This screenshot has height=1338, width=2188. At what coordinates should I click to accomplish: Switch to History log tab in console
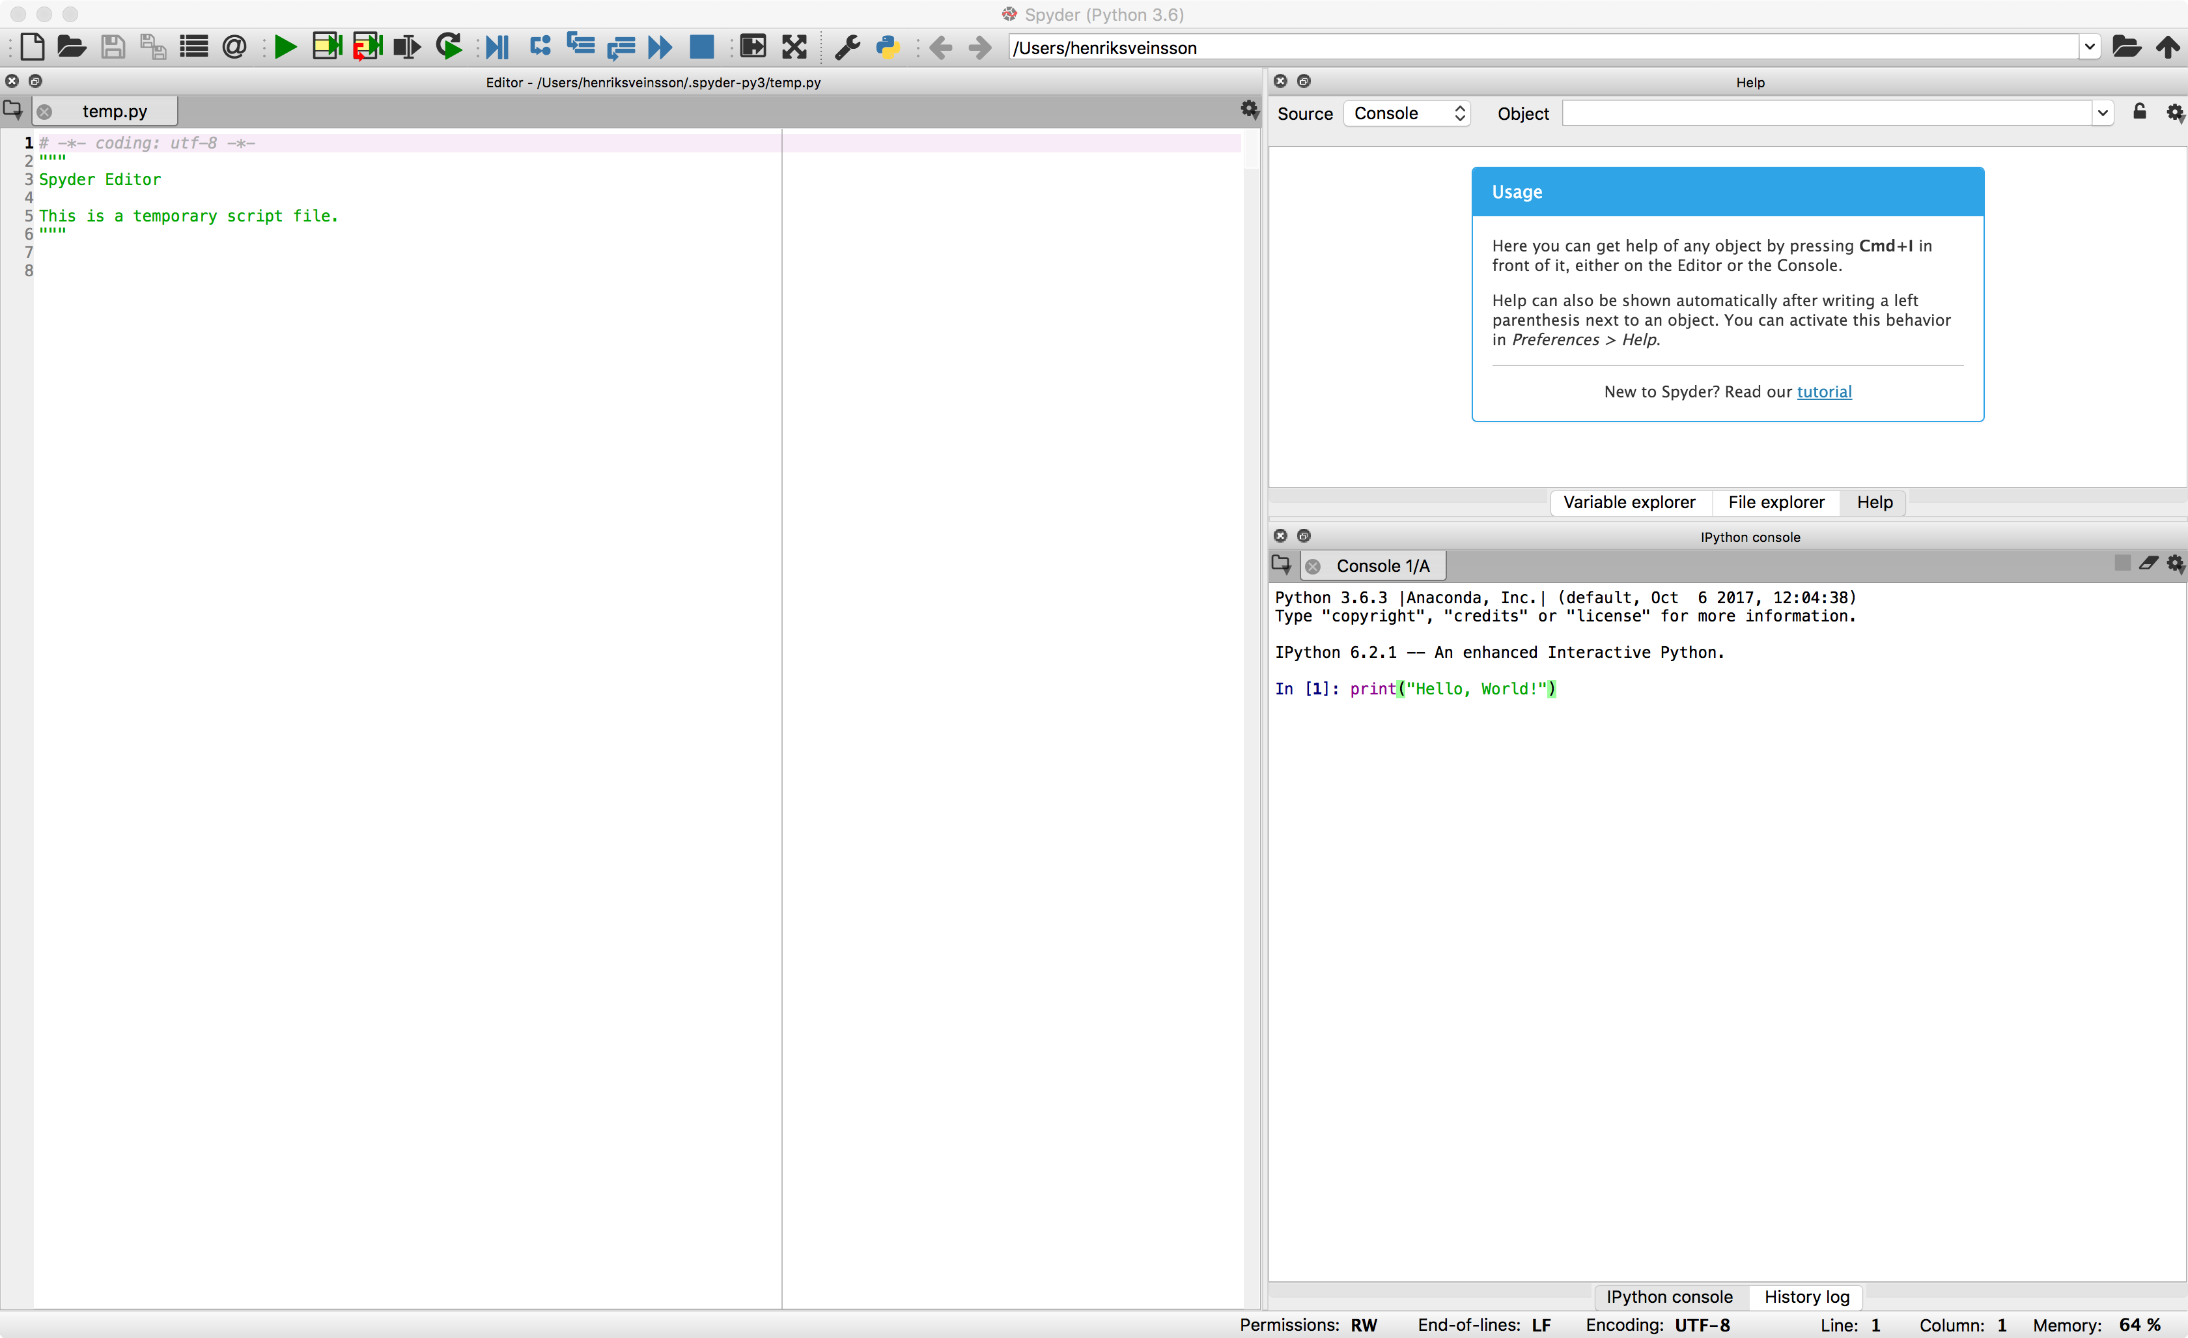click(1805, 1296)
